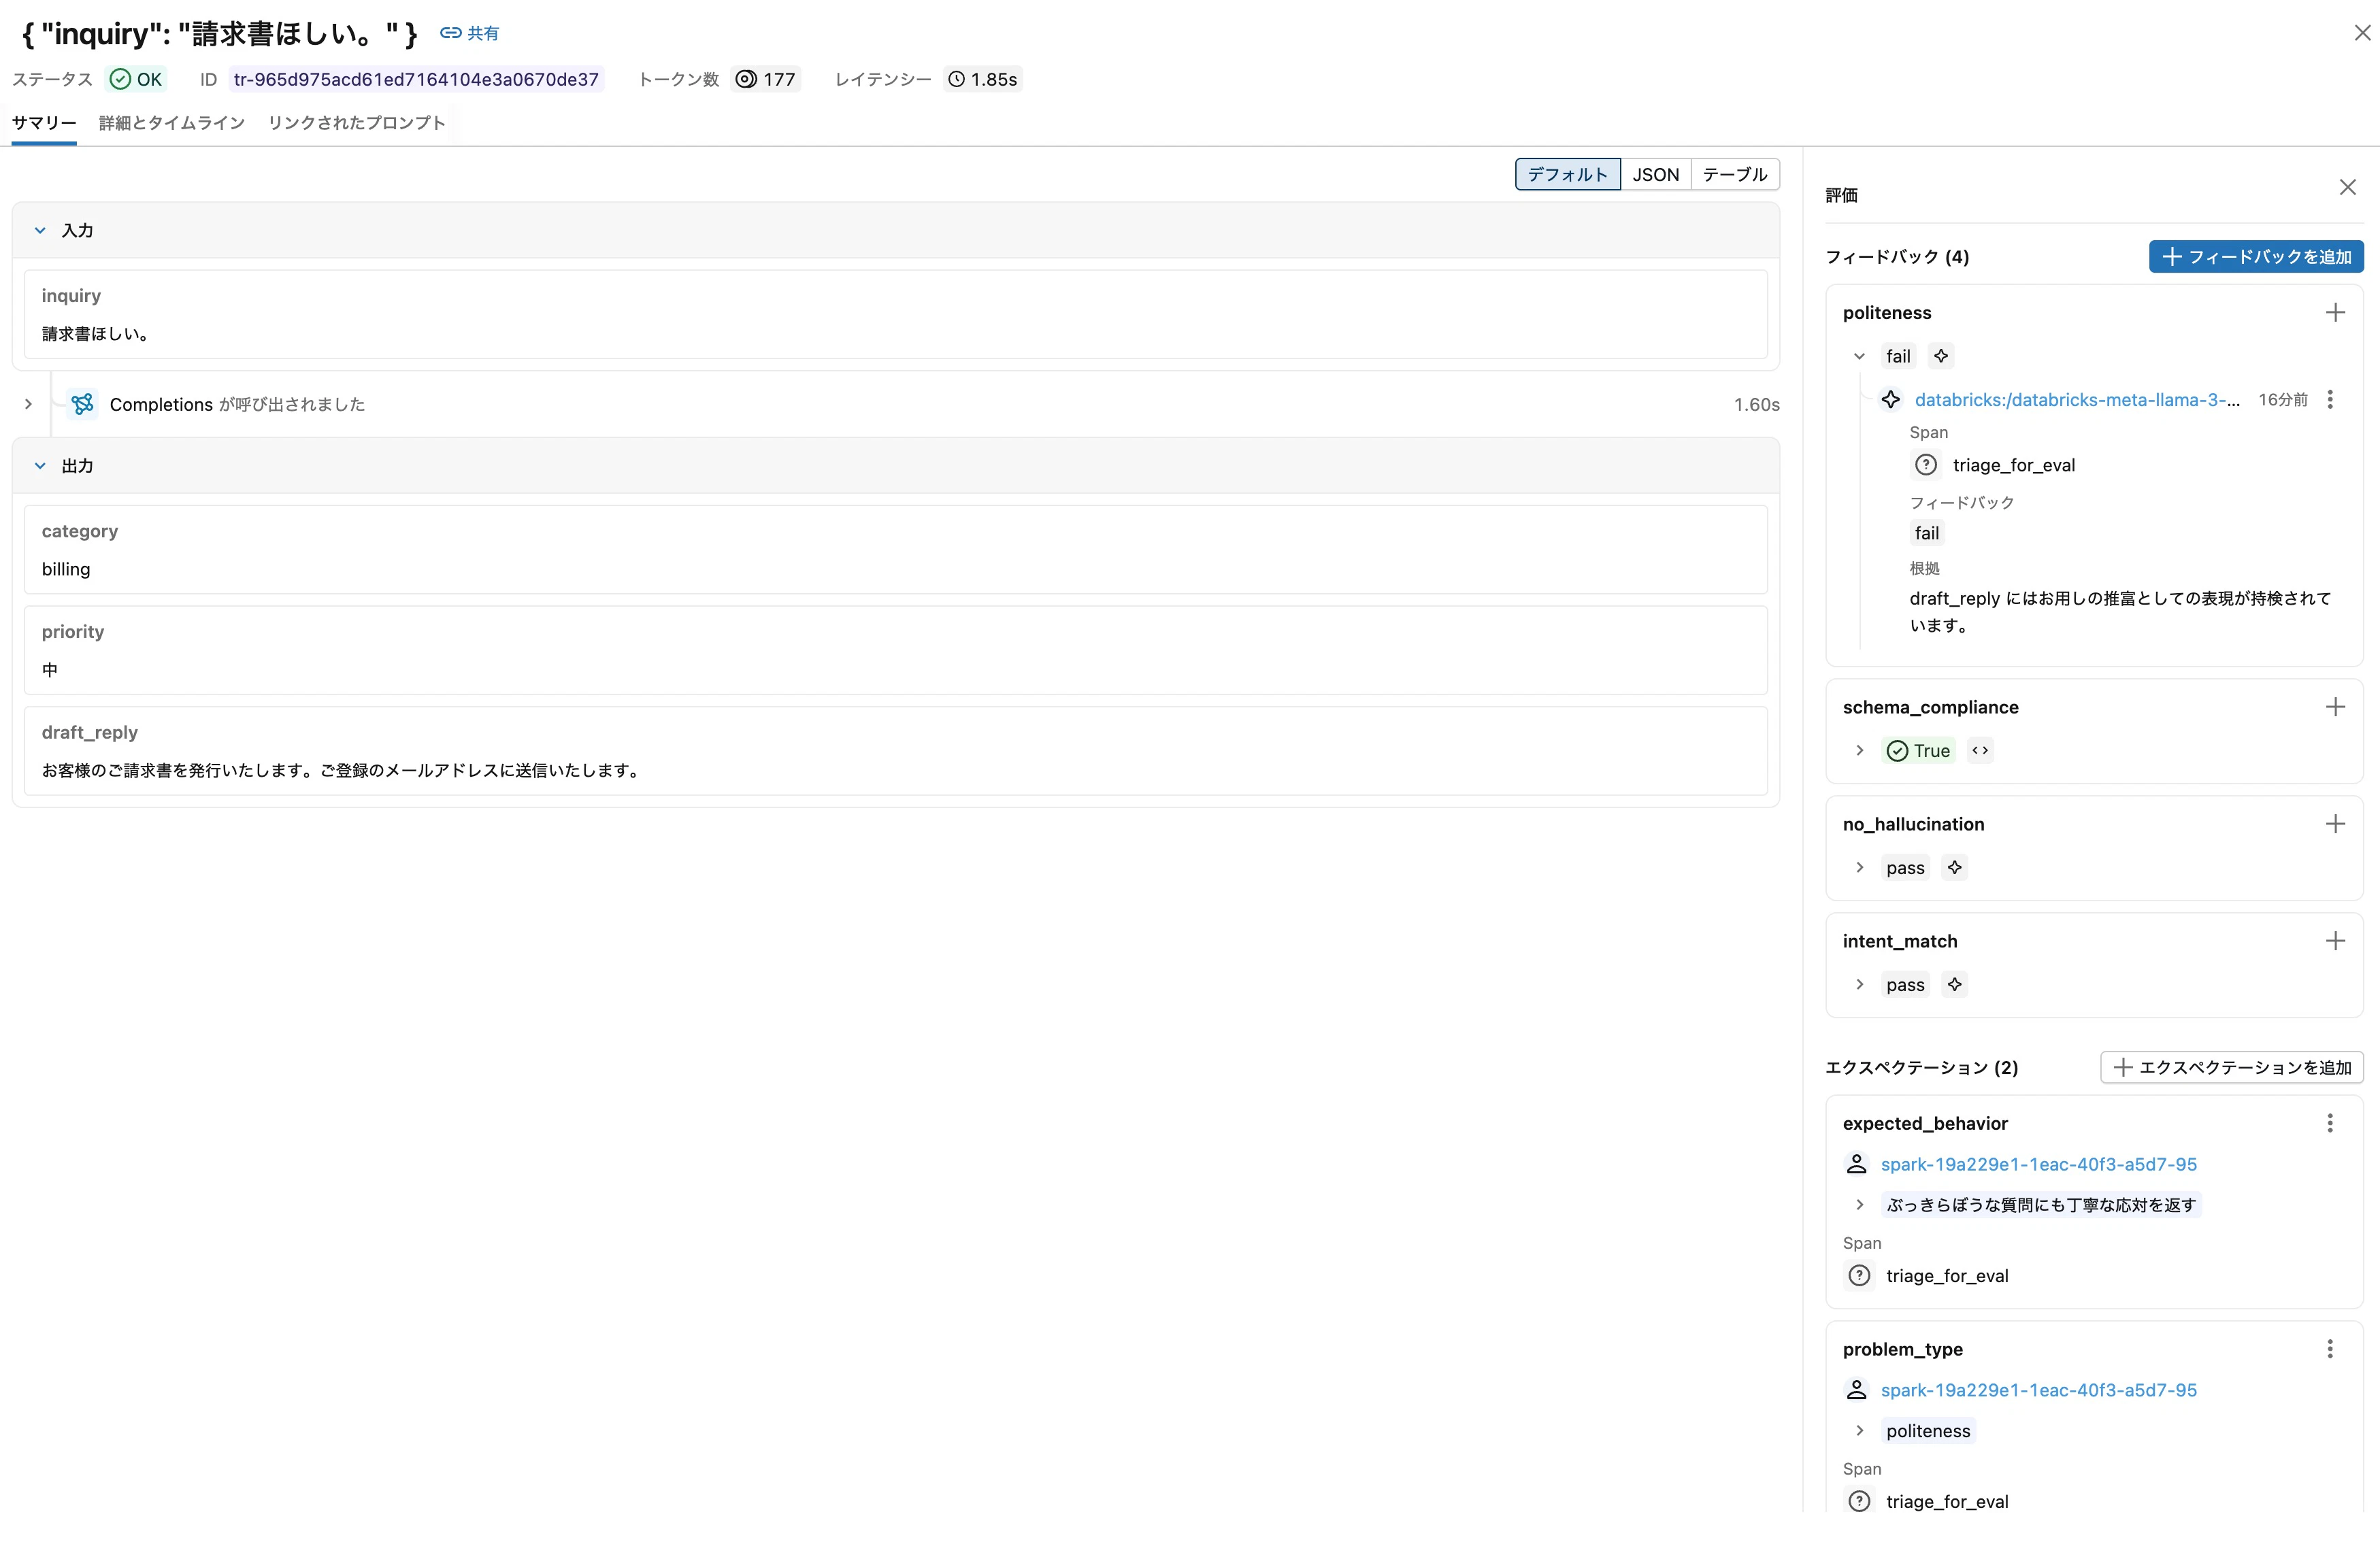Switch view to テーブル
This screenshot has height=1544, width=2380.
click(x=1735, y=174)
